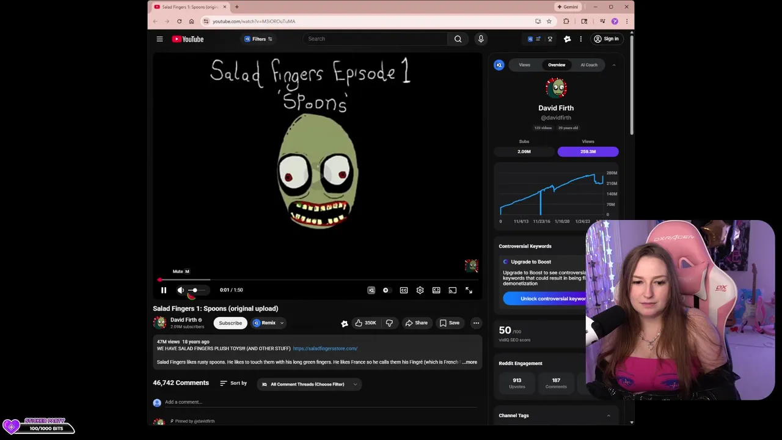The height and width of the screenshot is (440, 782).
Task: Open more actions menu beside Save
Action: [476, 323]
